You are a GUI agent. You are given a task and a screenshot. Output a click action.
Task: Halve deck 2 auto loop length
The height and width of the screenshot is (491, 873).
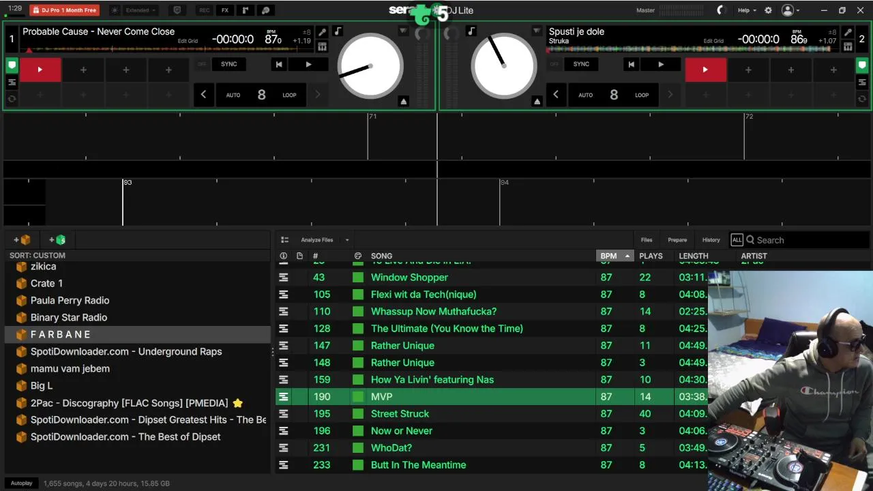pyautogui.click(x=556, y=95)
